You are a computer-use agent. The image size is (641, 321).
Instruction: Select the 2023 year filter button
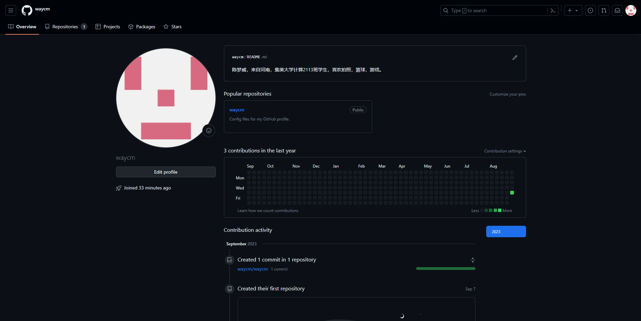click(x=506, y=231)
